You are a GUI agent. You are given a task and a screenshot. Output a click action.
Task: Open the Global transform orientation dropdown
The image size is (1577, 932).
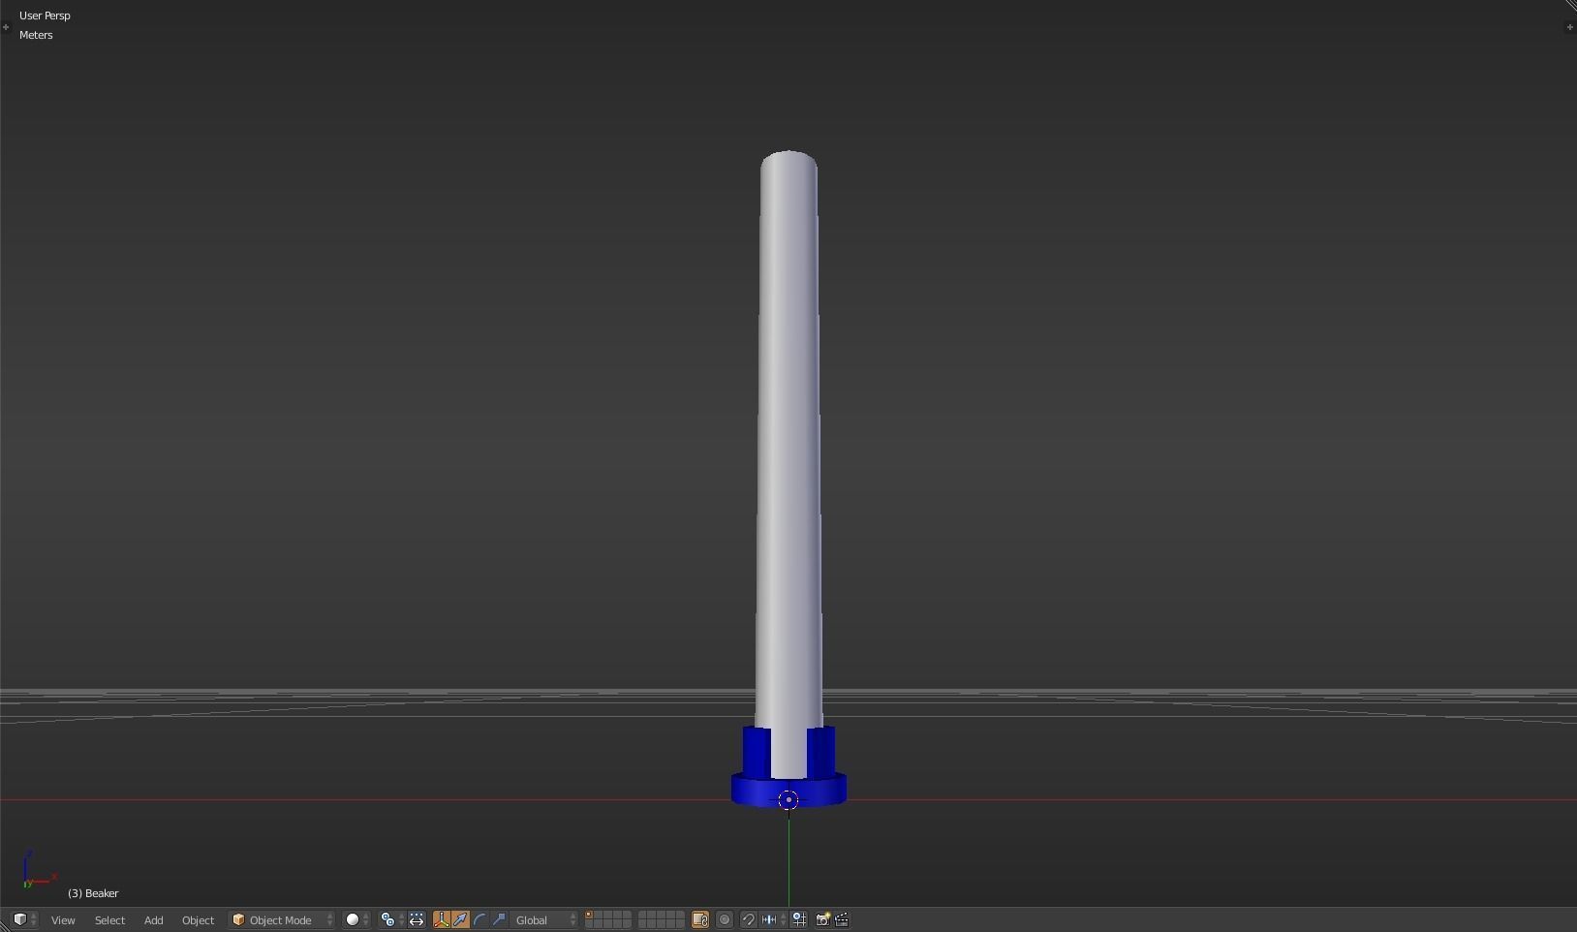click(545, 920)
